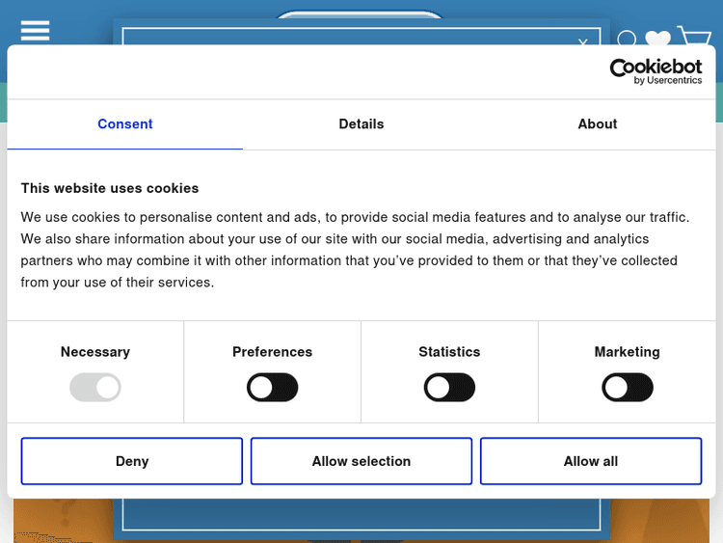Viewport: 723px width, 543px height.
Task: Click the site logo at top center
Action: [359, 19]
